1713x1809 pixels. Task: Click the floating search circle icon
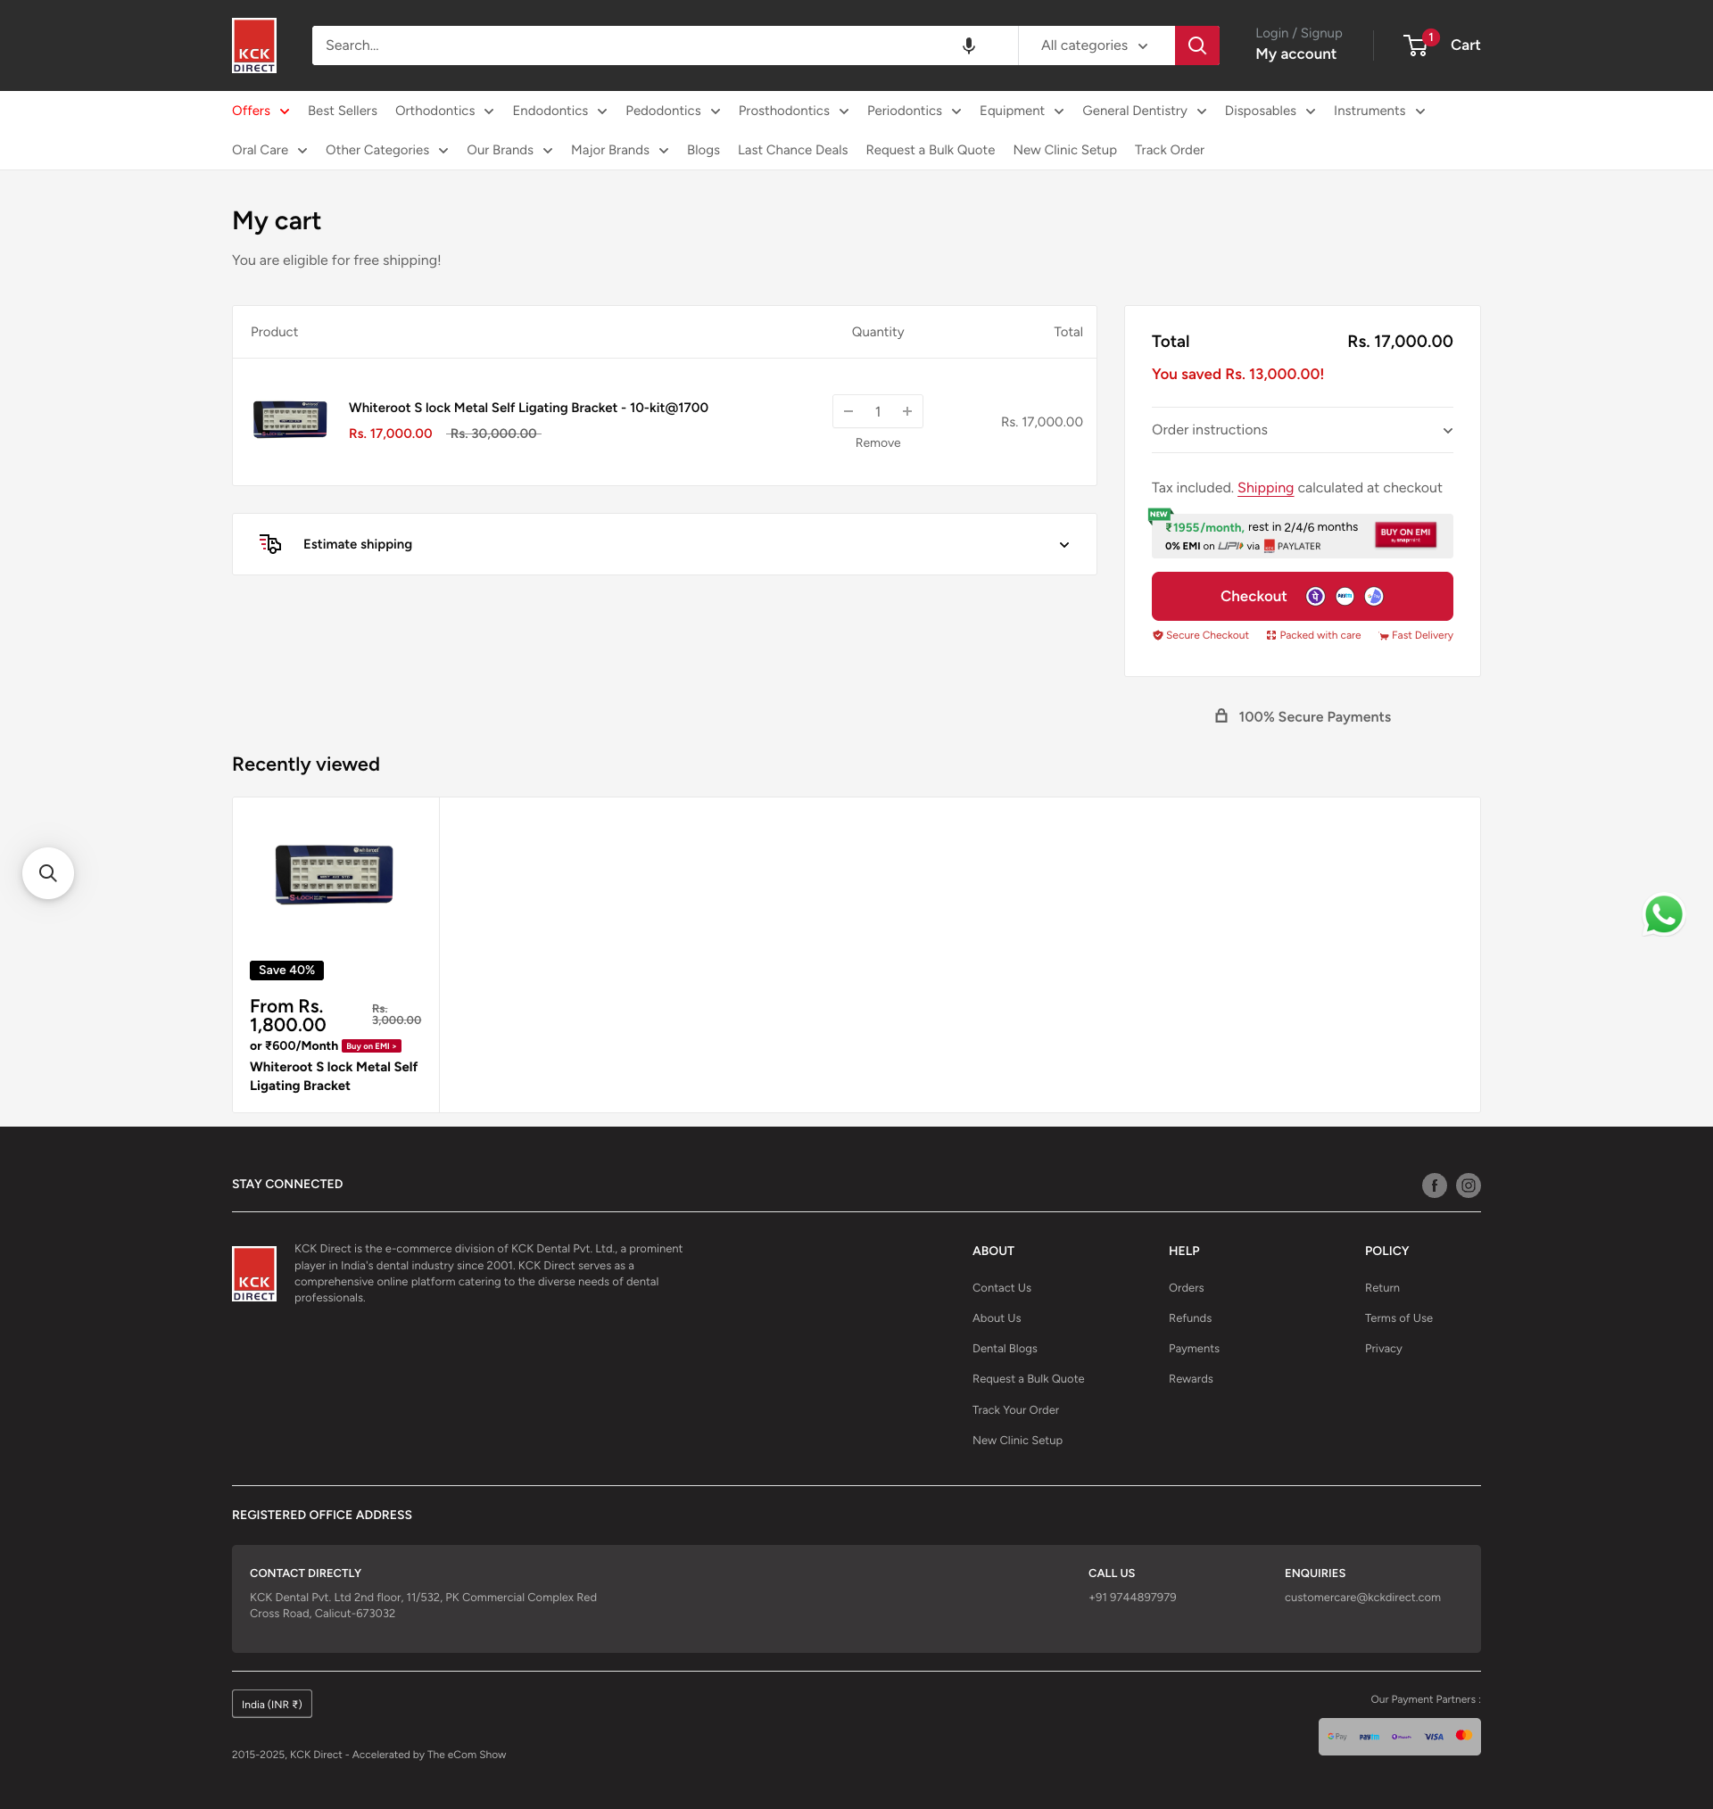pos(48,873)
